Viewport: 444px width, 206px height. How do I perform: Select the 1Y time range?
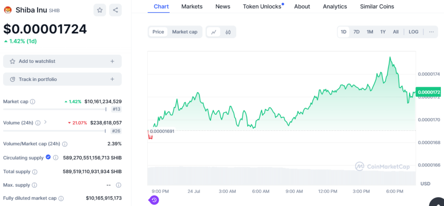(383, 32)
